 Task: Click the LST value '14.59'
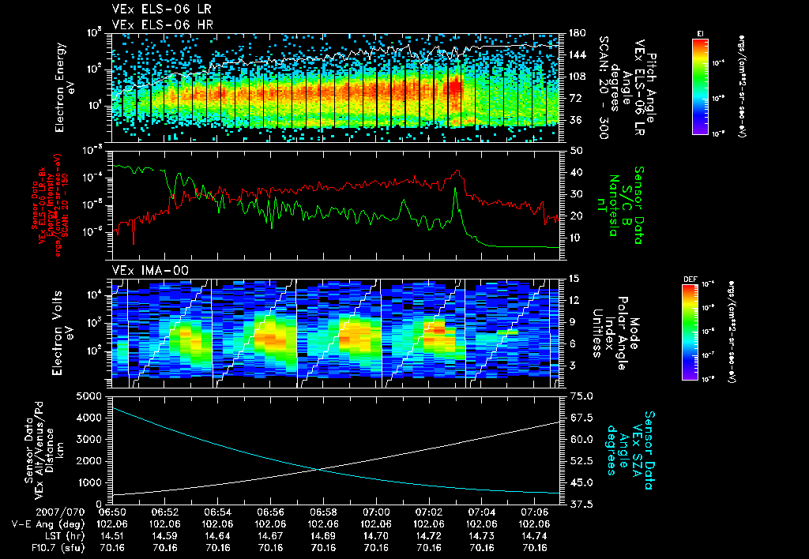pos(165,536)
